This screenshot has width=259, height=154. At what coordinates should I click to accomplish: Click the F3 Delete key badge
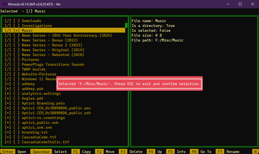[x=123, y=152]
